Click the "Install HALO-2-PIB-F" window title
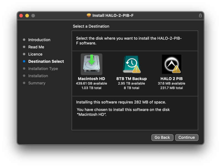 [x=113, y=15]
